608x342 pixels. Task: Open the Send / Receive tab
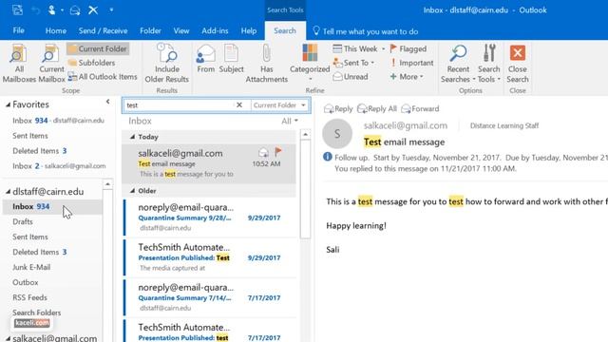103,30
